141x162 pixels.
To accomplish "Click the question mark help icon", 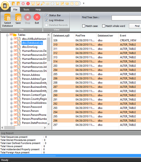I will tap(72, 3).
